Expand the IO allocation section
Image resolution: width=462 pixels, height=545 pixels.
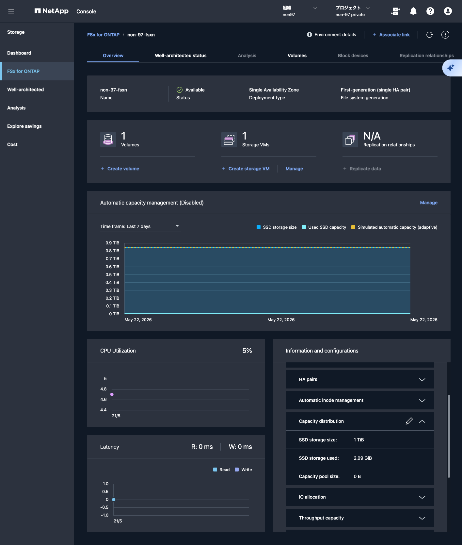pyautogui.click(x=422, y=497)
